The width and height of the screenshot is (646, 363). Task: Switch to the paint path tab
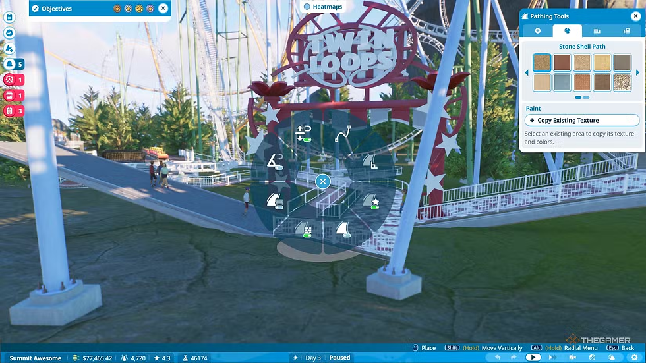[x=568, y=31]
